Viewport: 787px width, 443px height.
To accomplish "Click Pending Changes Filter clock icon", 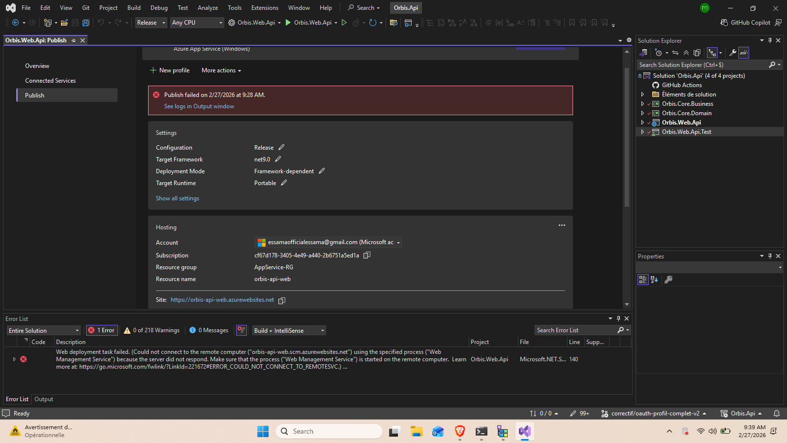I will 659,53.
